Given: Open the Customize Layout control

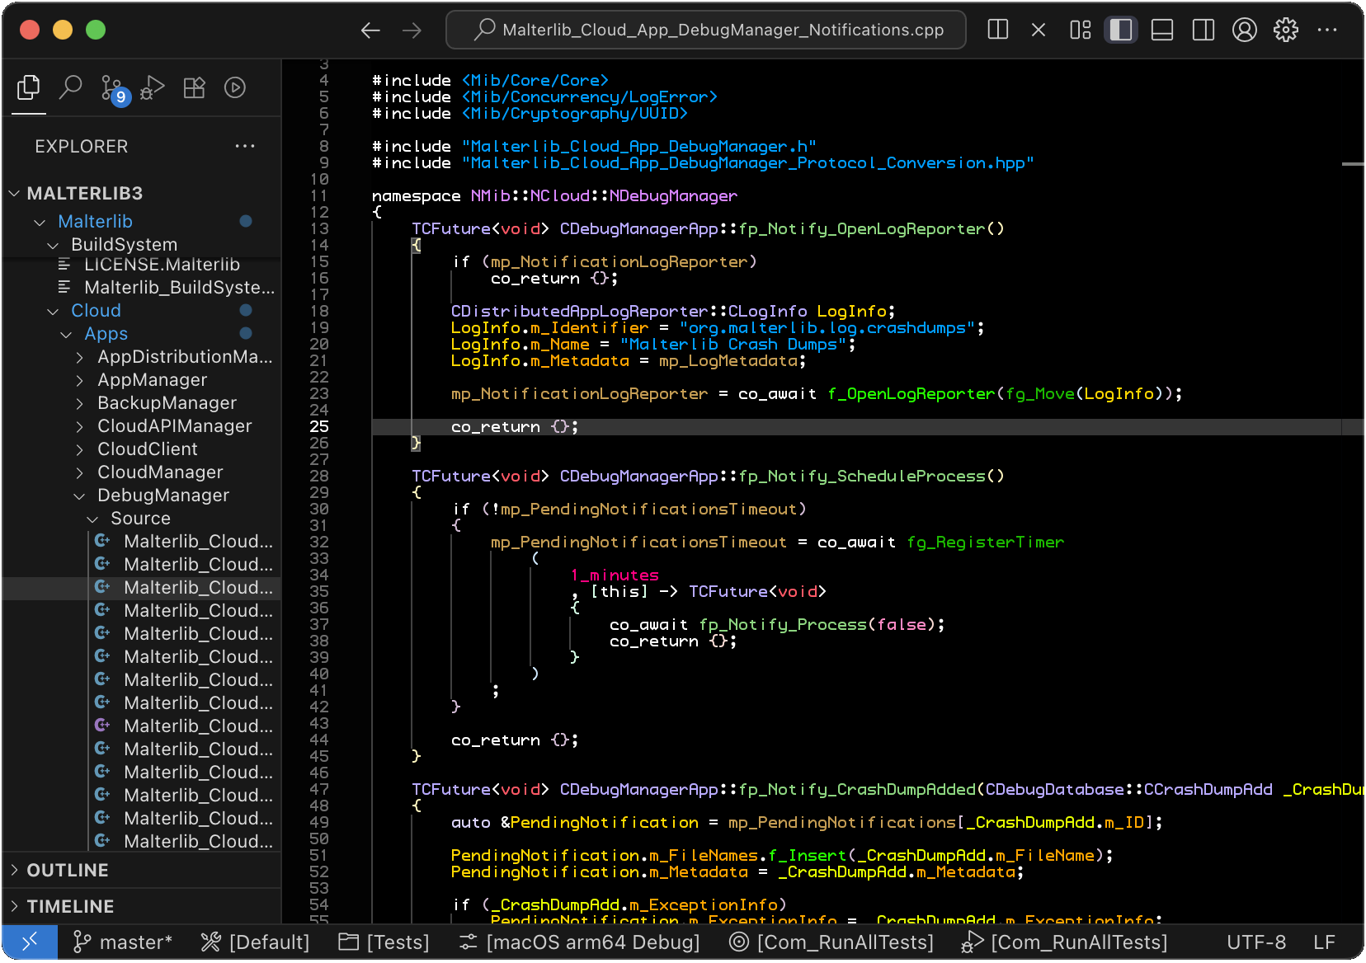Looking at the screenshot, I should tap(1080, 30).
